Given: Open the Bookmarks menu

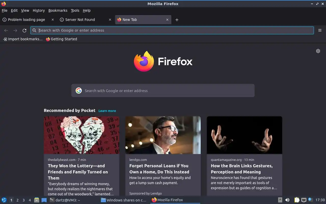Looking at the screenshot, I should pyautogui.click(x=58, y=10).
